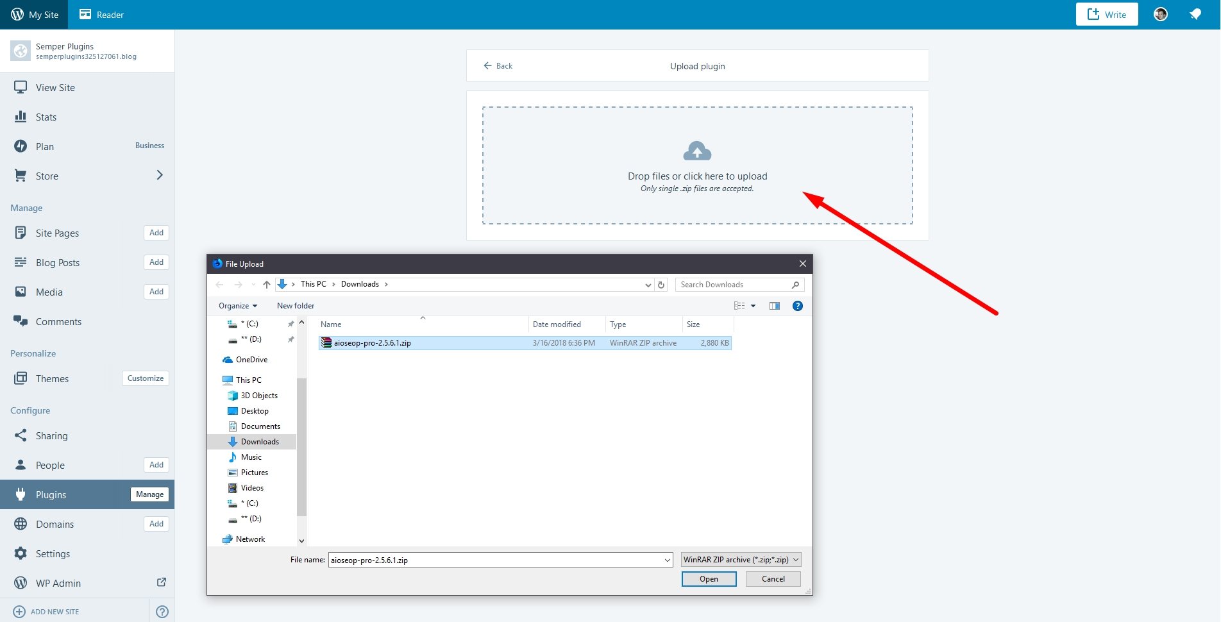Open Desktop folder in tree
This screenshot has width=1221, height=622.
pyautogui.click(x=254, y=411)
